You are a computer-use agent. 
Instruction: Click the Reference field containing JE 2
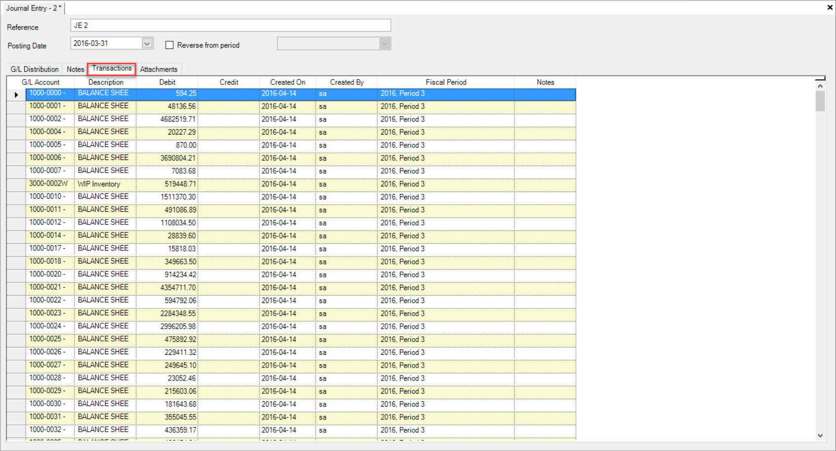[230, 25]
